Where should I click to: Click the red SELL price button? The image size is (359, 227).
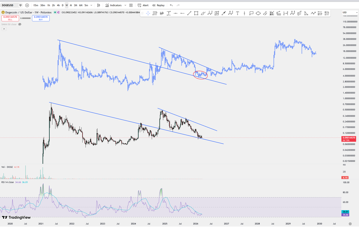[x=10, y=18]
